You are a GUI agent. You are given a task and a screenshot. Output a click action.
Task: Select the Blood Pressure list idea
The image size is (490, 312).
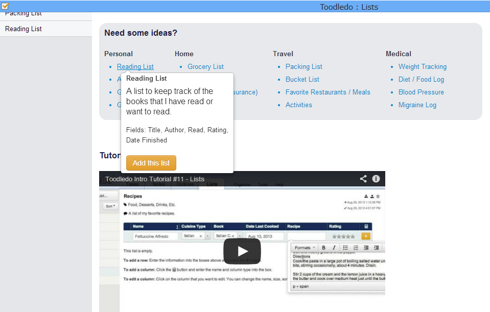[x=421, y=92]
